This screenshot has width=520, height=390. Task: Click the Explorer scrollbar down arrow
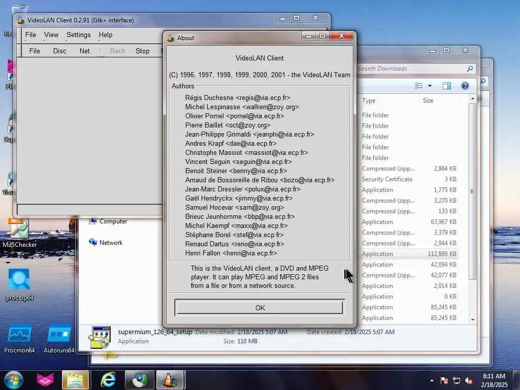click(x=473, y=319)
